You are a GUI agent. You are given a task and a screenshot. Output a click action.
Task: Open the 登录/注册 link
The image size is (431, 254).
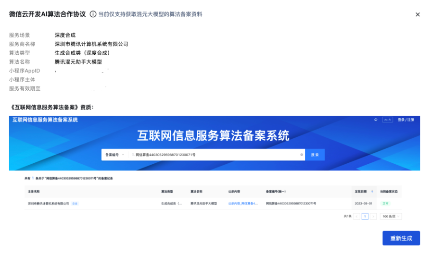(x=406, y=120)
